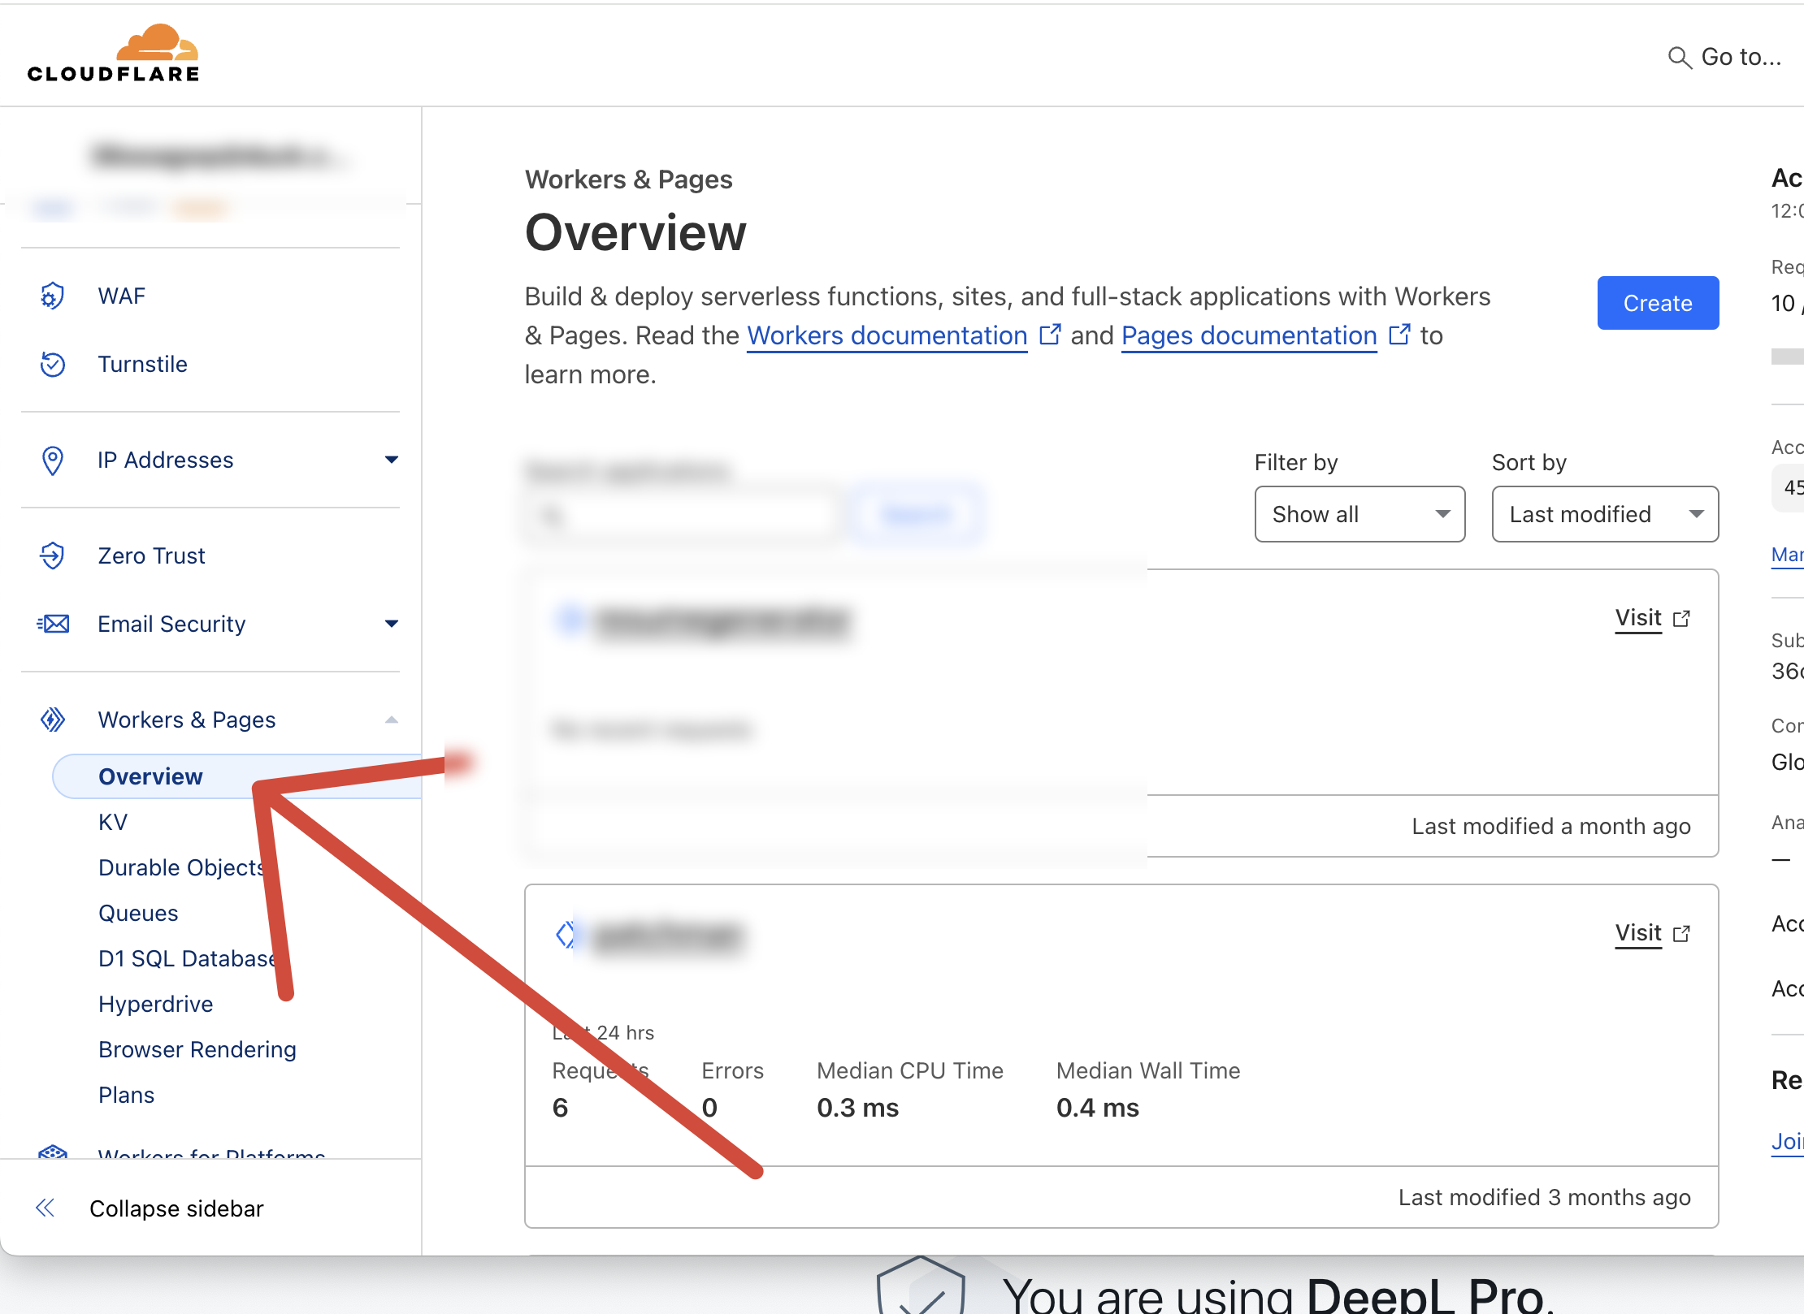This screenshot has width=1804, height=1314.
Task: Click the WAF shield icon
Action: [x=53, y=296]
